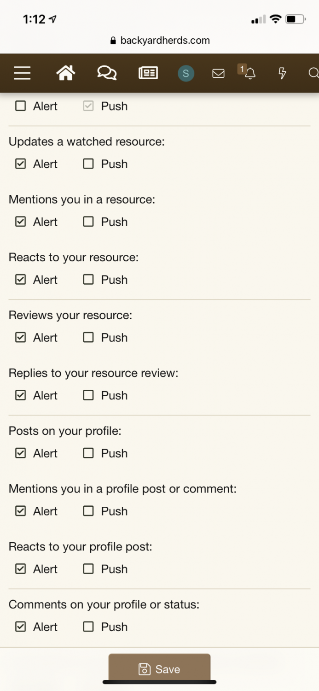Open the hamburger navigation menu
This screenshot has width=319, height=691.
tap(22, 73)
